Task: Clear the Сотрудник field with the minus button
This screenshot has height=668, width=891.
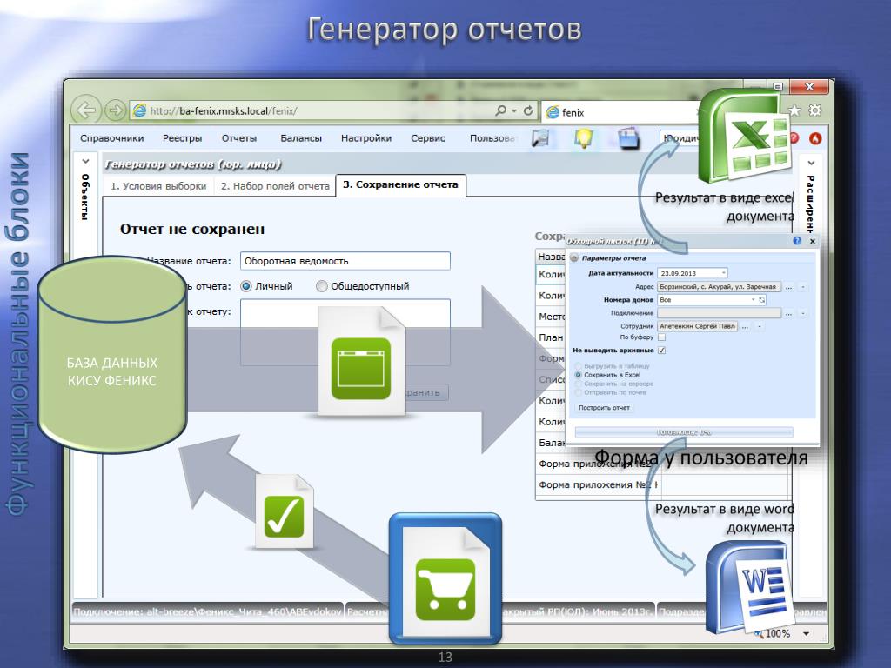Action: tap(759, 326)
